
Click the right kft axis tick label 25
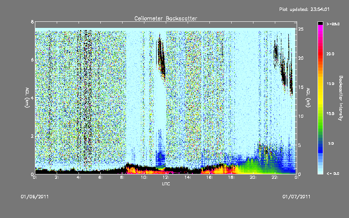click(x=301, y=29)
